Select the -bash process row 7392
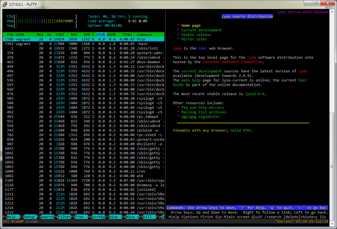 coord(84,44)
